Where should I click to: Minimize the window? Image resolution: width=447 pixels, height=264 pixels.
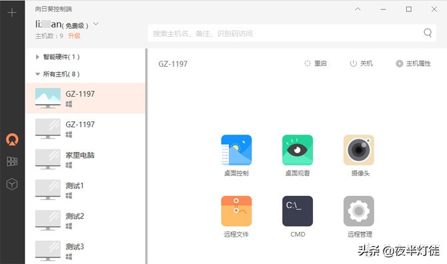point(383,9)
